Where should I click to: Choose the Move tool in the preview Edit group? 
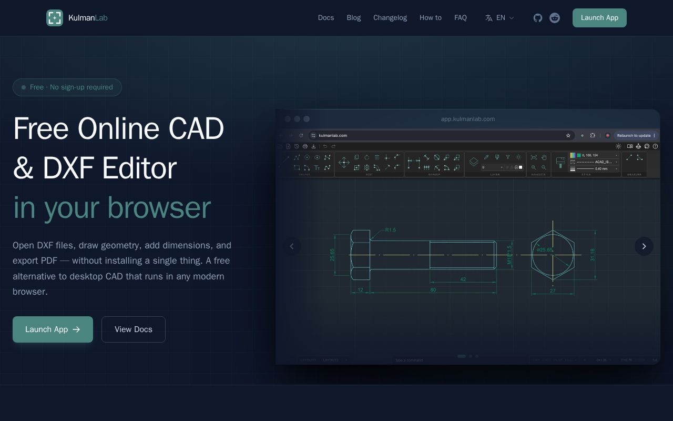(x=344, y=163)
